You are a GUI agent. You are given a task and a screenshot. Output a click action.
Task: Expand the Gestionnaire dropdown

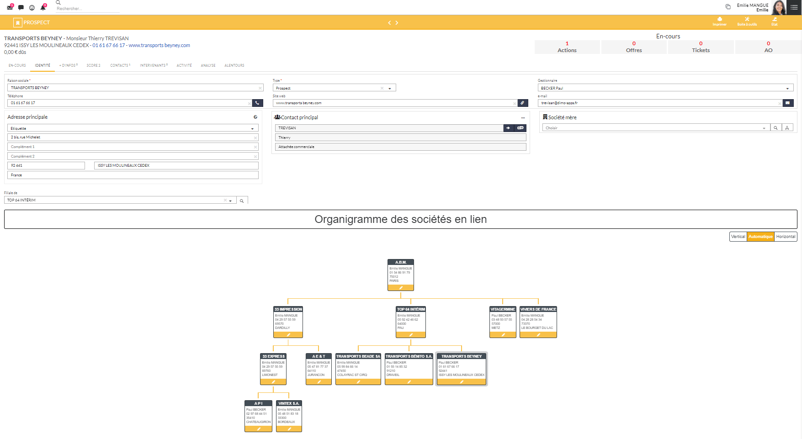[x=787, y=88]
